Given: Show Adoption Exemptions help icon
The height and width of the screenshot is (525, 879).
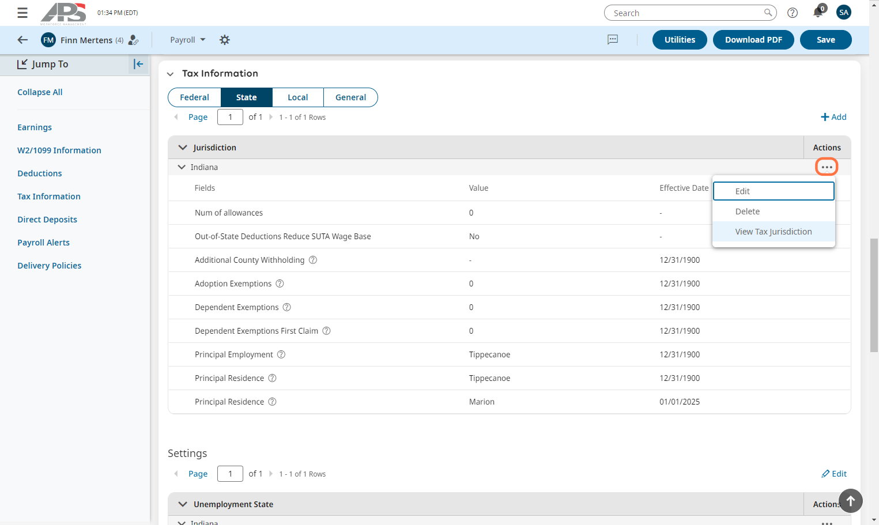Looking at the screenshot, I should click(x=280, y=284).
